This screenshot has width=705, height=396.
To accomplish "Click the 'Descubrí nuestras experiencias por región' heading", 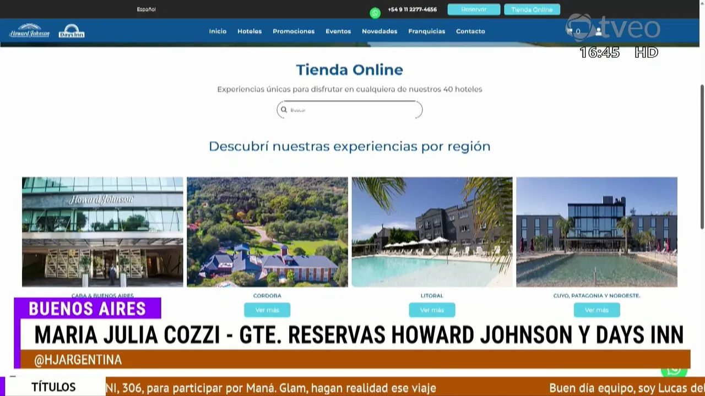I will 350,146.
